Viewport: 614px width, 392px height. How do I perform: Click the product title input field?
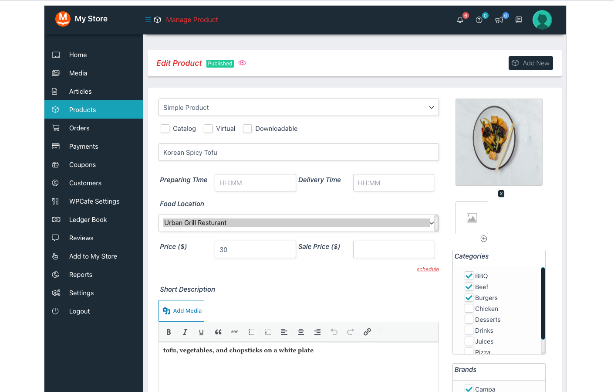(x=299, y=152)
